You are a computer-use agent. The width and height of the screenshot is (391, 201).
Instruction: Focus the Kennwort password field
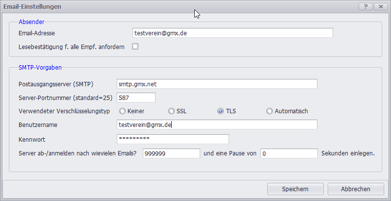tap(172, 139)
